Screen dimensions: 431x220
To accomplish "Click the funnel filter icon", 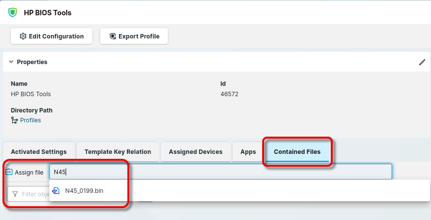I will [x=15, y=194].
